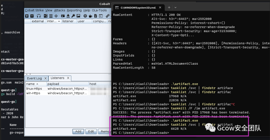Click Scripted Web Delivery terminal icon
This screenshot has height=140, width=270.
(x=101, y=16)
